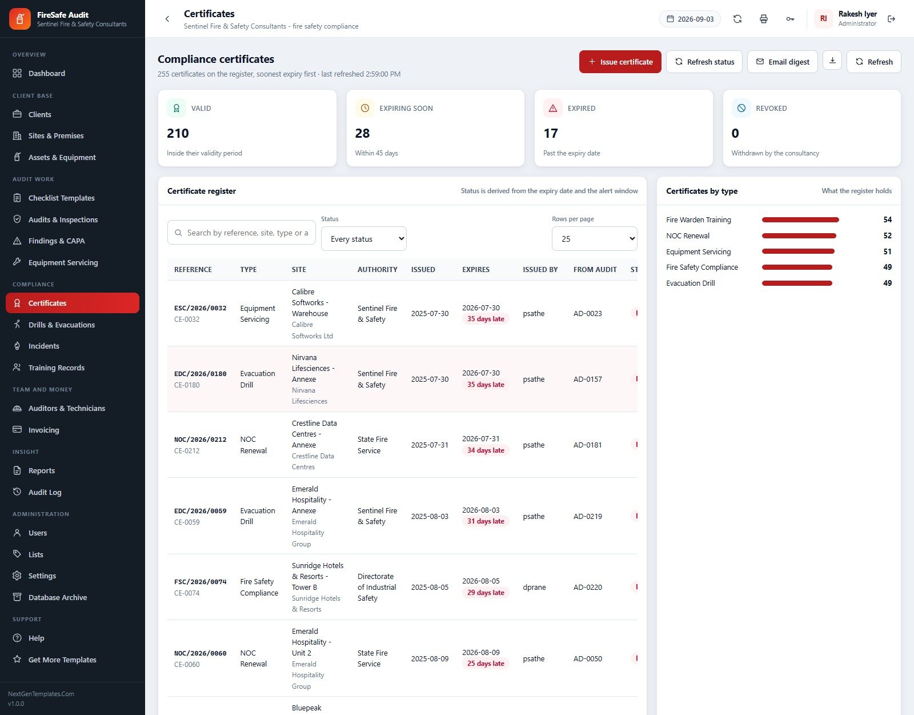
Task: Click the FireSafe Audit logo icon
Action: tap(20, 19)
